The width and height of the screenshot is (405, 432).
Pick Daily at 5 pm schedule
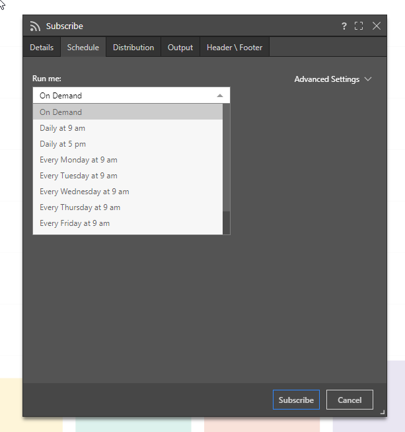coord(63,144)
